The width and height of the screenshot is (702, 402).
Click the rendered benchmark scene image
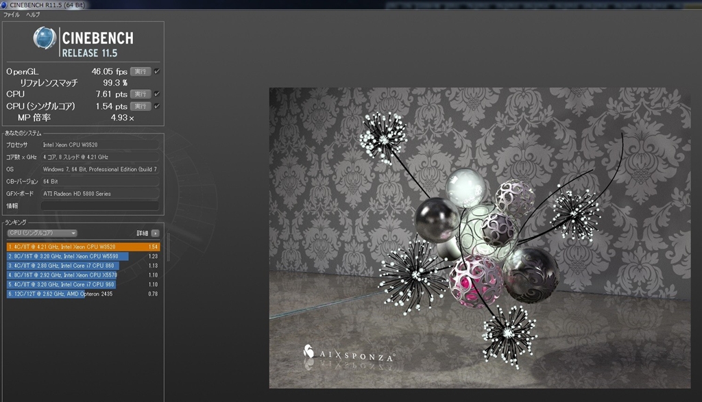click(479, 238)
